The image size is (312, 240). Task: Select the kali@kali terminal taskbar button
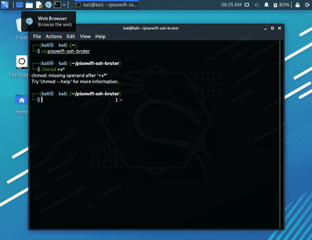click(x=107, y=5)
